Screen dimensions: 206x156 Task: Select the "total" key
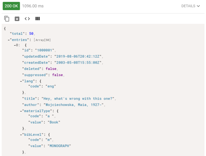pyautogui.click(x=17, y=34)
